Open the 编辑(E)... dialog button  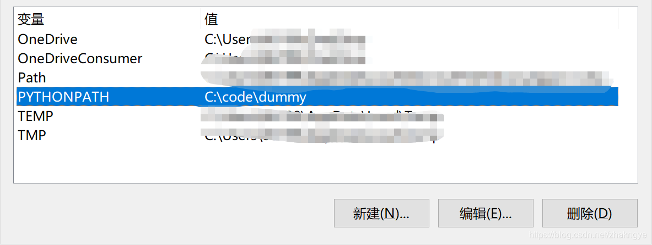(486, 213)
